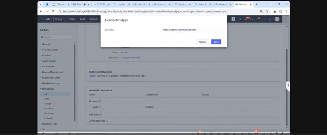Cancel the Connected Apps dialog
The image size is (327, 135).
202,42
